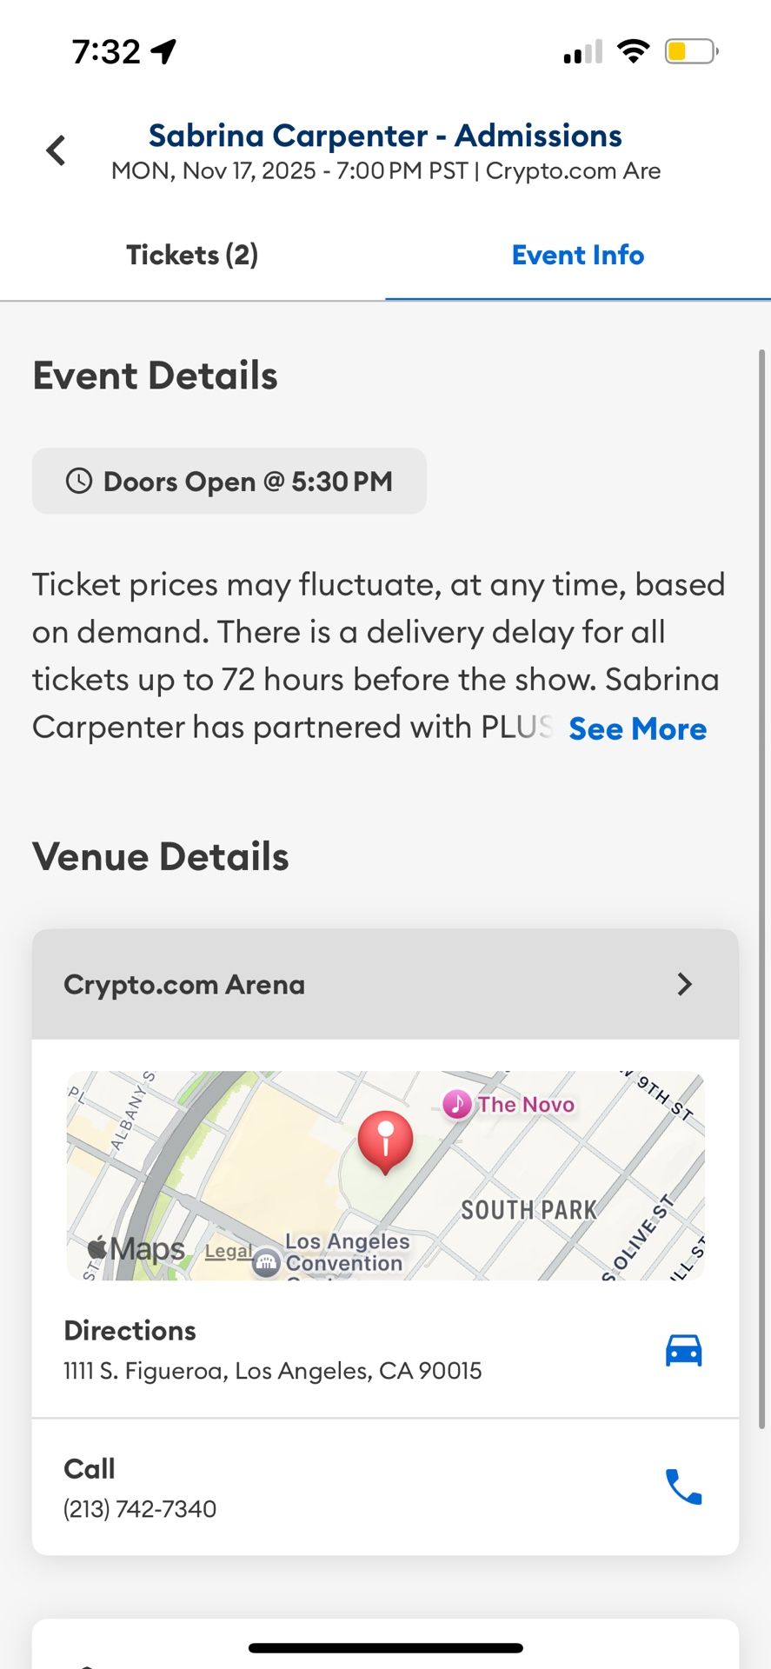Image resolution: width=771 pixels, height=1669 pixels.
Task: Switch to the Tickets (2) tab
Action: [x=191, y=255]
